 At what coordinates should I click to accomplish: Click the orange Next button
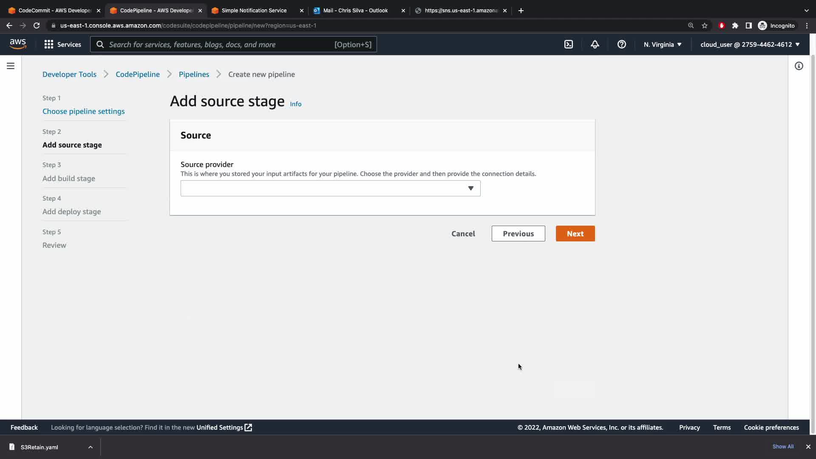tap(575, 234)
